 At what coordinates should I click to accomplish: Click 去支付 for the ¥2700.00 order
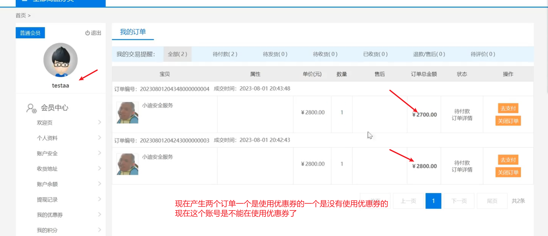coord(508,108)
